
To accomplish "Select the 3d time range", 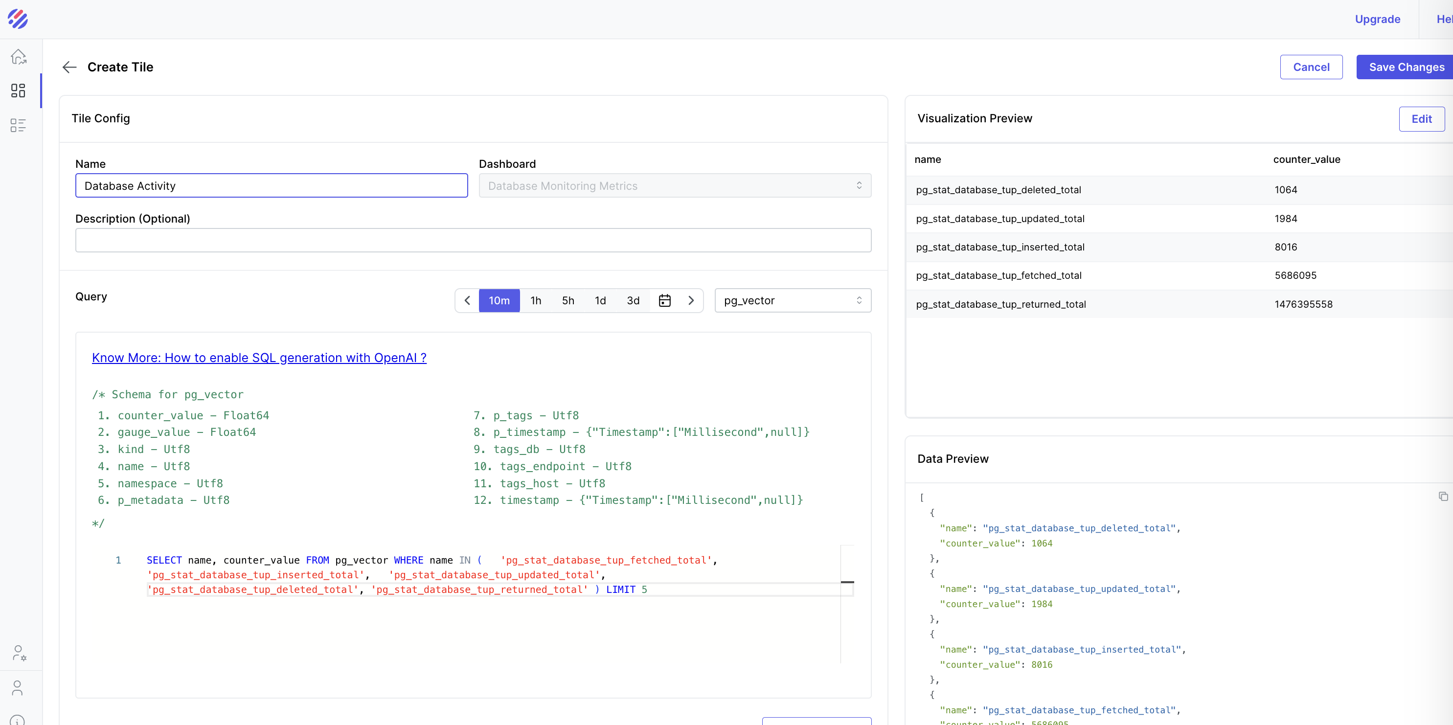I will pos(633,300).
